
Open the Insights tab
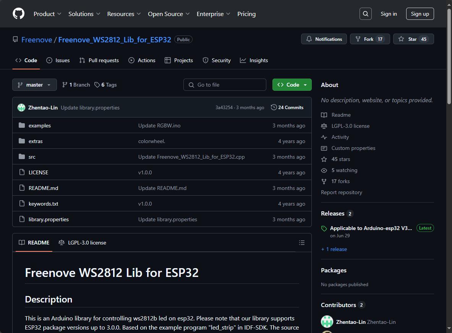point(254,60)
